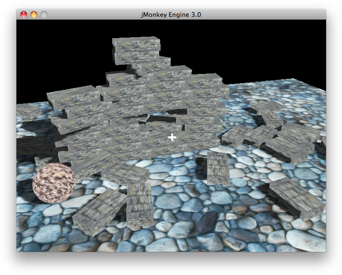This screenshot has height=275, width=342.
Task: Select the fallen brick lying beside the sphere
Action: point(99,211)
